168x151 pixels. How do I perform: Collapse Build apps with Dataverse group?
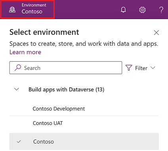17,89
